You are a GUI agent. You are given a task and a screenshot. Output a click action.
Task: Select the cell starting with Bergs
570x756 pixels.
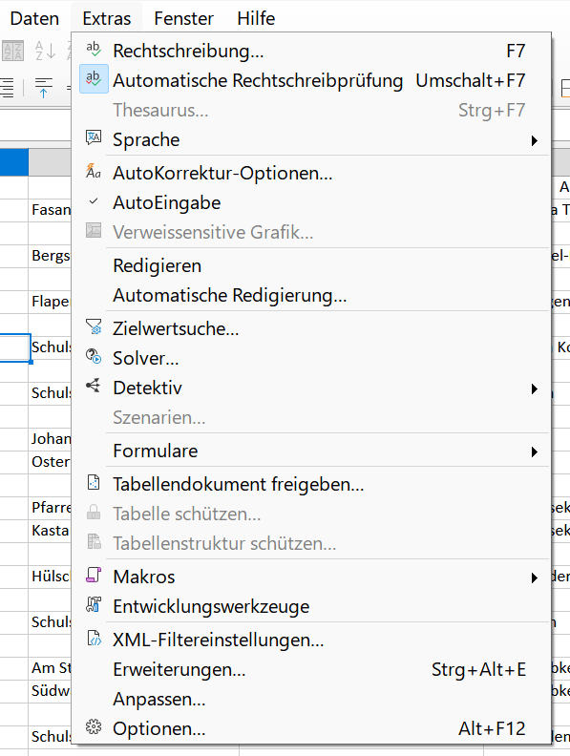(x=51, y=256)
